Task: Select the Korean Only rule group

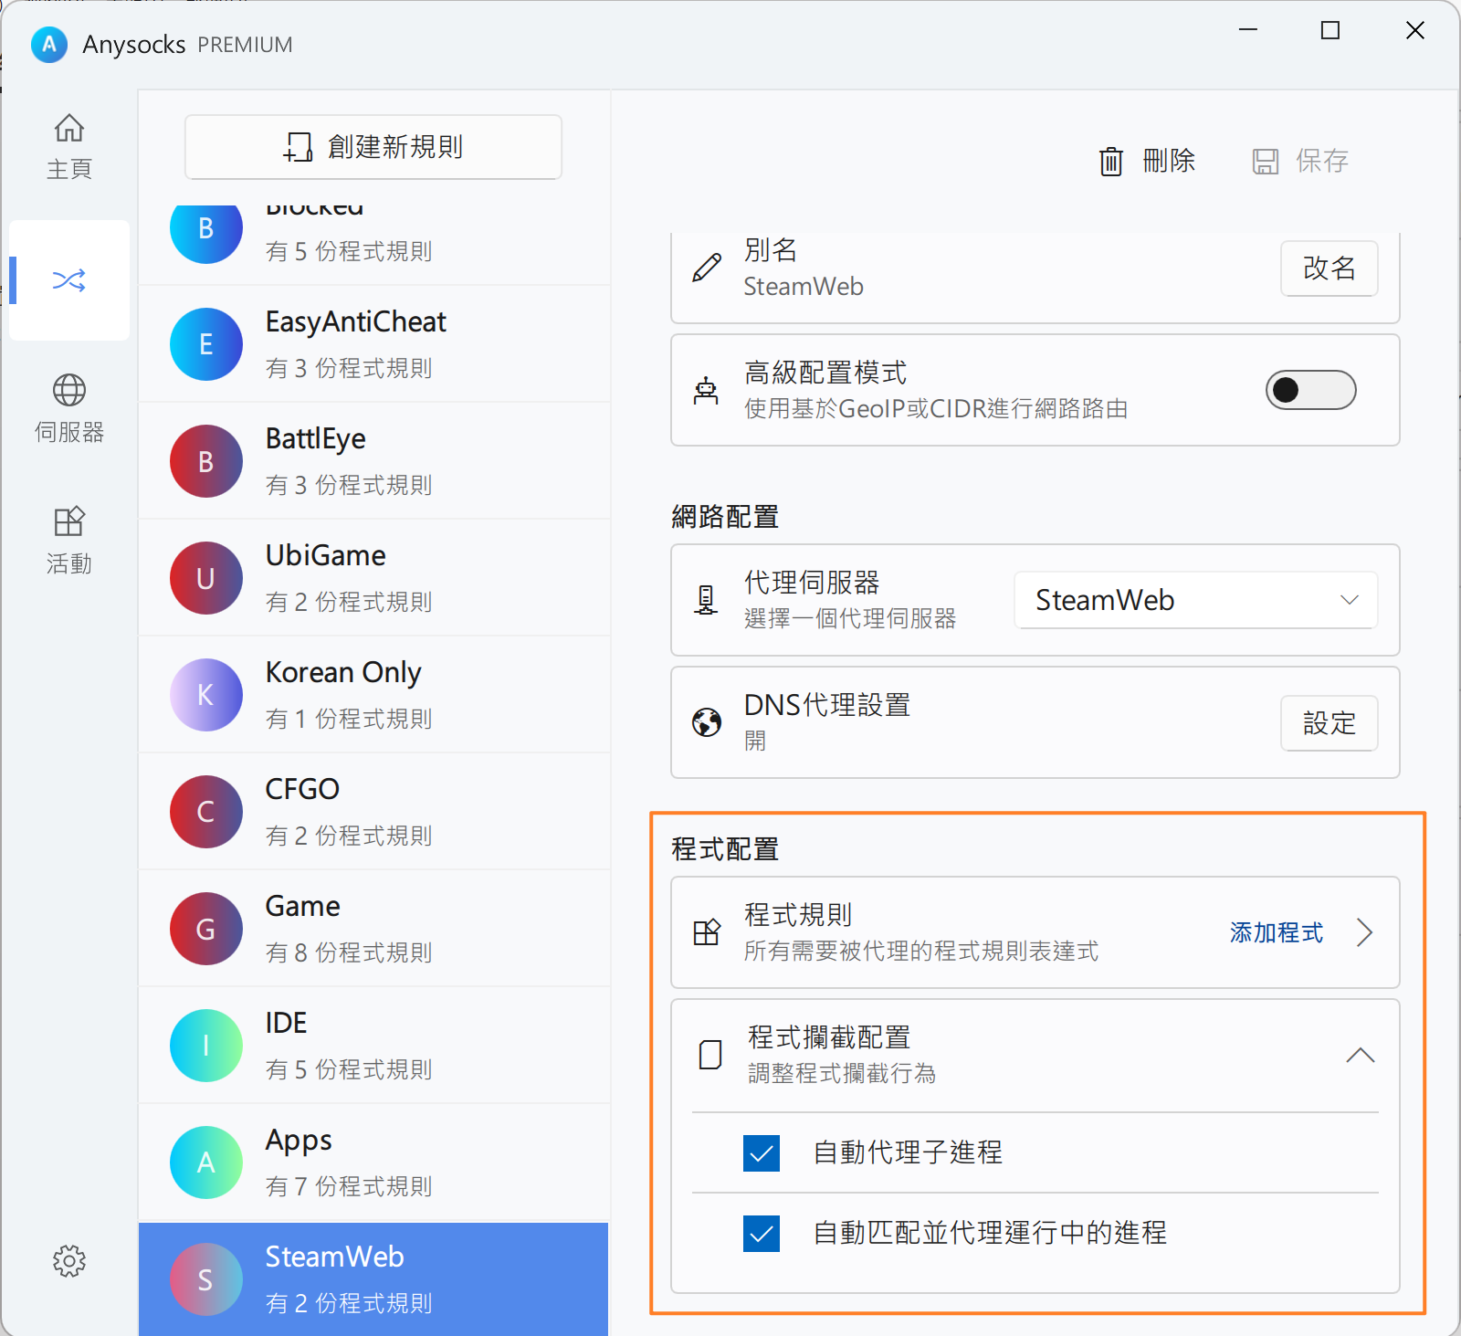Action: tap(374, 695)
